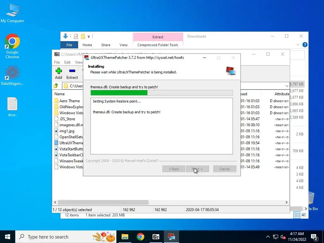324x243 pixels.
Task: Click the 7-Zip up-folder arrow icon
Action: tap(56, 86)
